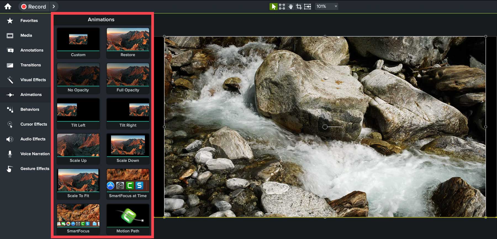Click the canvas top-center resize handle
Viewport: 497px width, 239px height.
[325, 36]
